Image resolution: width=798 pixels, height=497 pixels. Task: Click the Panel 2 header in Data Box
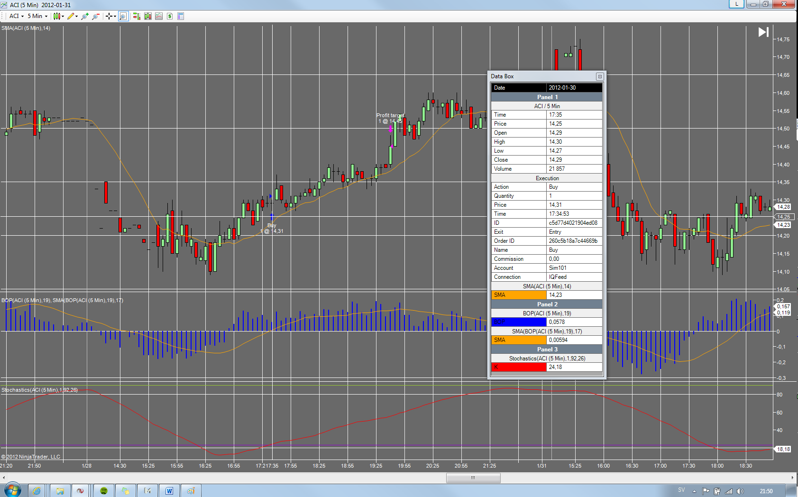pyautogui.click(x=547, y=304)
